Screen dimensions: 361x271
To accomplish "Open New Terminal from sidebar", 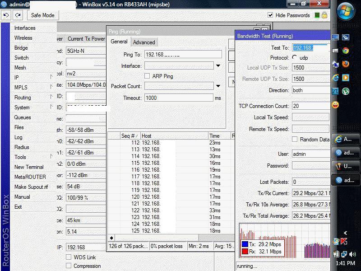I will click(29, 167).
